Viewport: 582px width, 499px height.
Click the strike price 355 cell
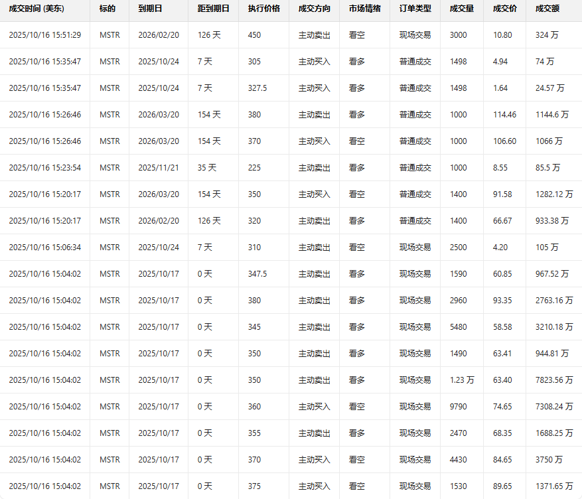coord(254,433)
